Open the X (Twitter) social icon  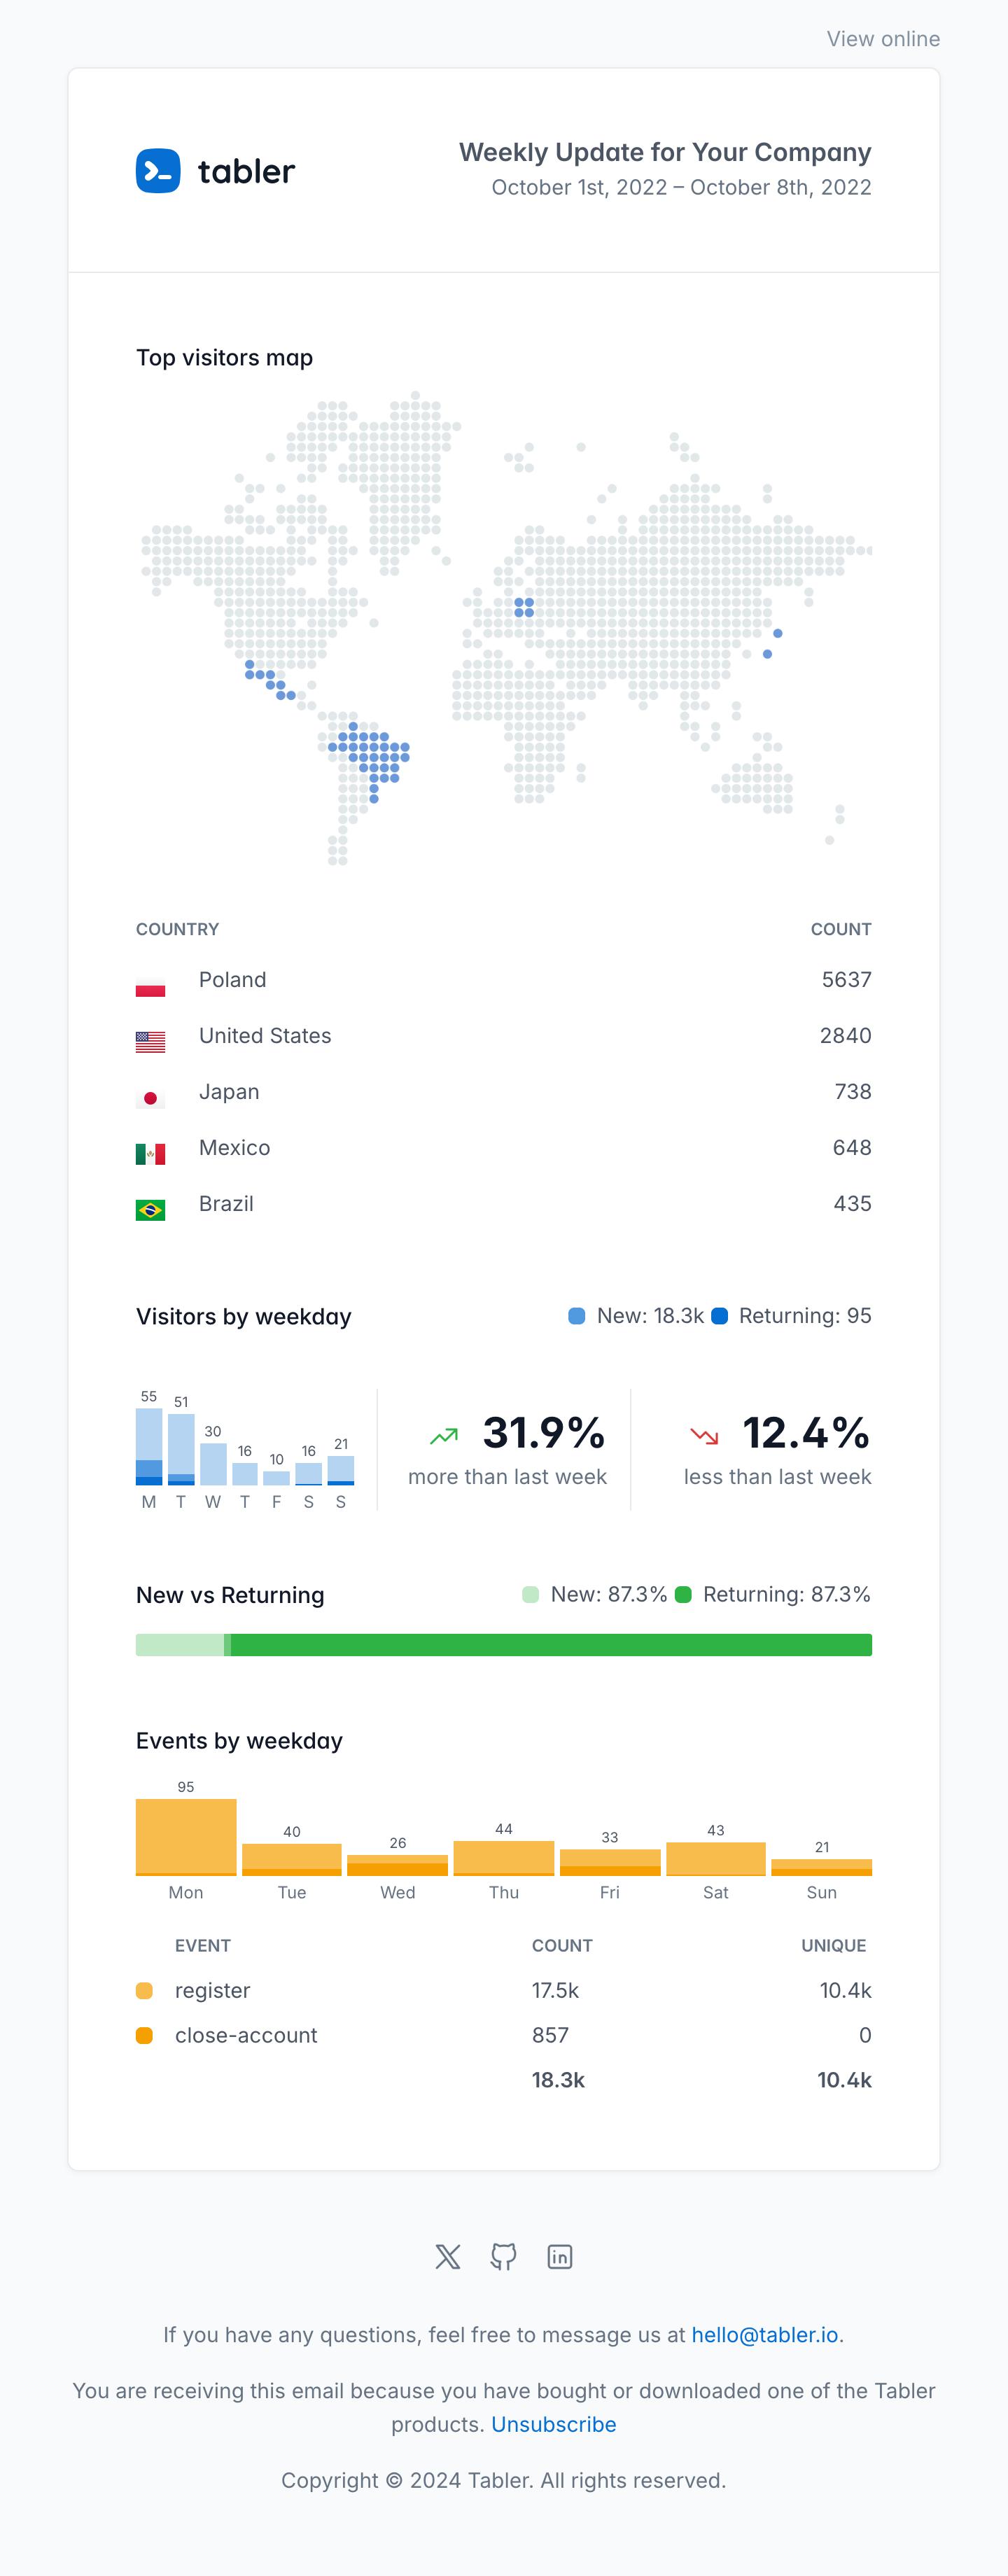coord(448,2257)
